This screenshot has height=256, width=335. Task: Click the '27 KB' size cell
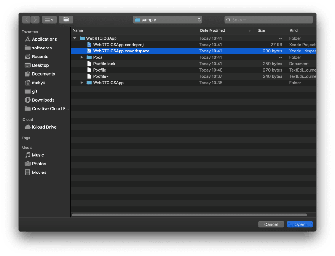[276, 45]
